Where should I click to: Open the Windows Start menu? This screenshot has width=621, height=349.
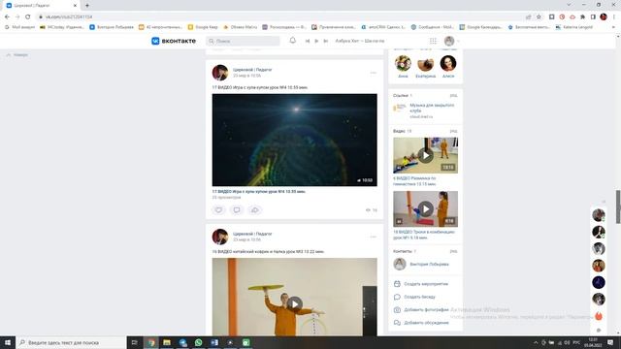pyautogui.click(x=8, y=342)
